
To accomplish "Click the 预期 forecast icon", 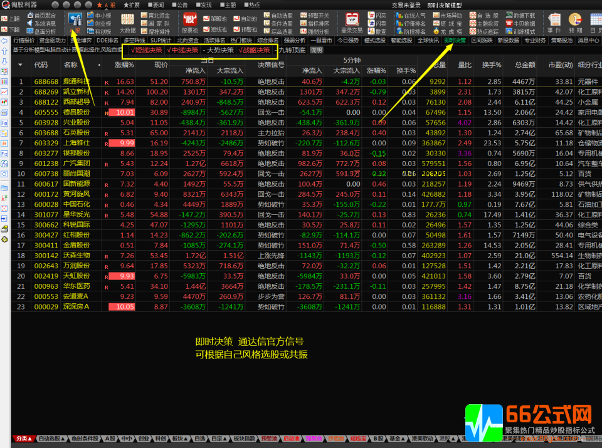I will coord(575,21).
